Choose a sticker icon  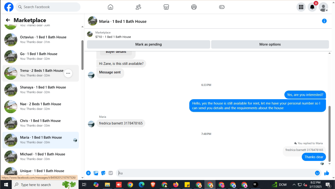(103, 173)
